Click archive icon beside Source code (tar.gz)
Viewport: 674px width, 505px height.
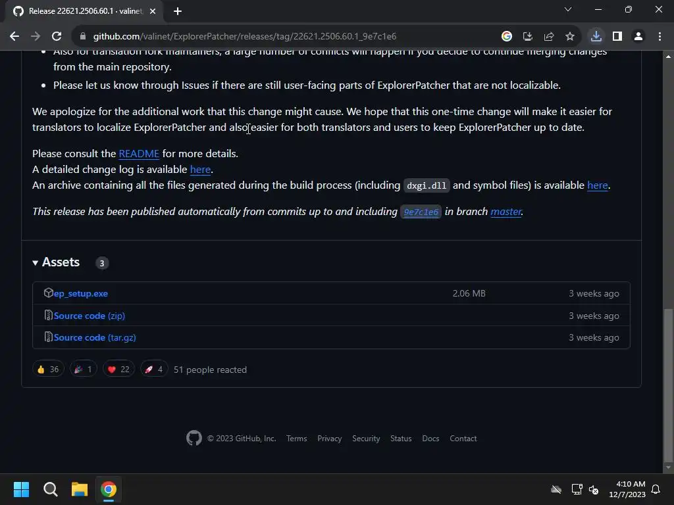[49, 337]
